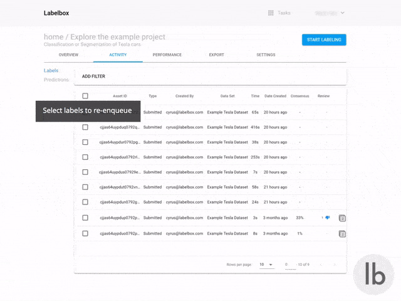Open the Rows per page dropdown
The width and height of the screenshot is (401, 301).
coord(266,265)
